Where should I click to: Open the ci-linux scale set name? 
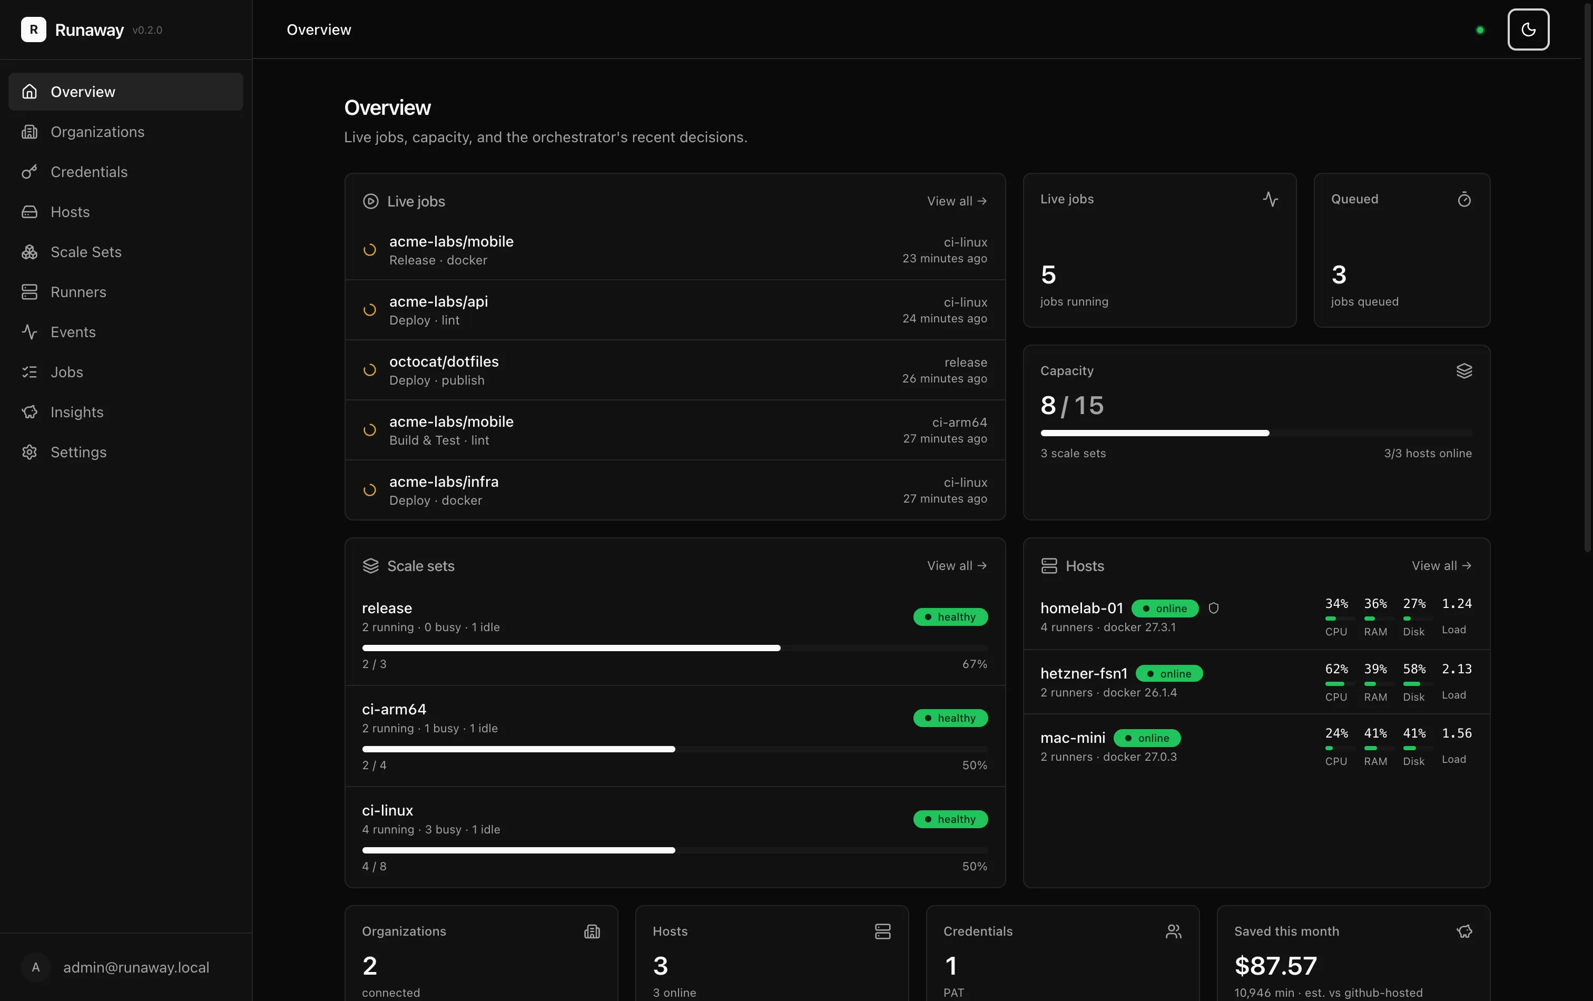[388, 810]
